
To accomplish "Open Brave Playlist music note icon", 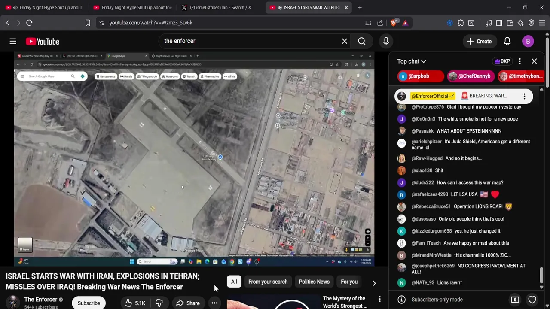I will (x=488, y=23).
